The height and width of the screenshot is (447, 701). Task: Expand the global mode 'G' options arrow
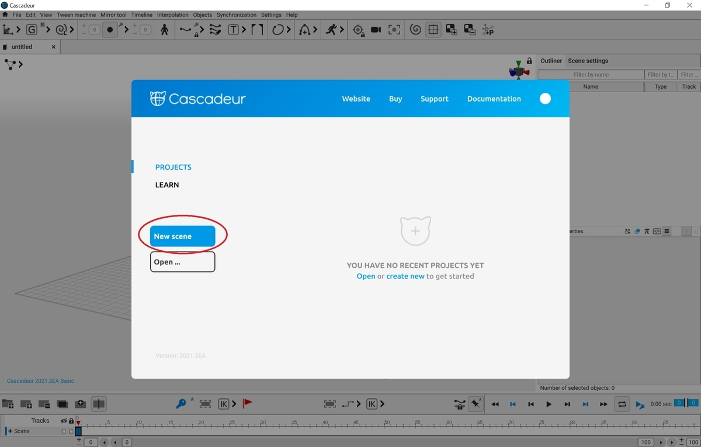[x=47, y=29]
